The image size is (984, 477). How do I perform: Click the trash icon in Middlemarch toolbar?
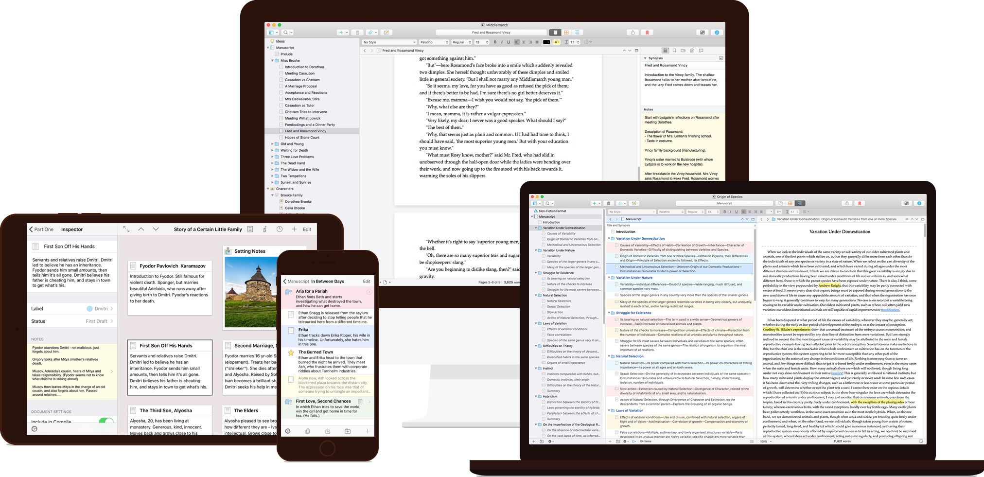tap(357, 33)
